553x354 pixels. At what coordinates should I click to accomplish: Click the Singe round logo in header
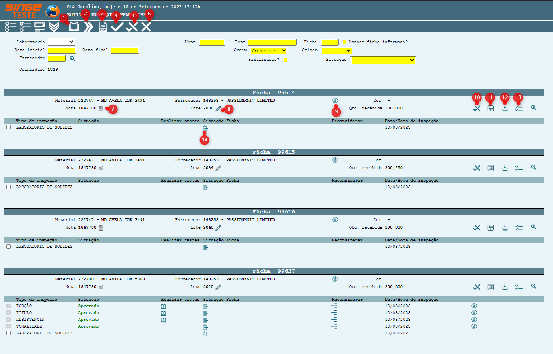[x=52, y=11]
